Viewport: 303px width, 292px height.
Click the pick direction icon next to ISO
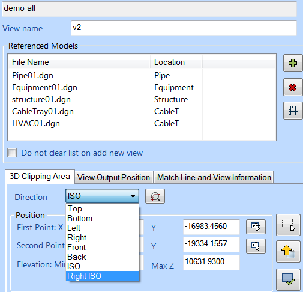point(155,196)
